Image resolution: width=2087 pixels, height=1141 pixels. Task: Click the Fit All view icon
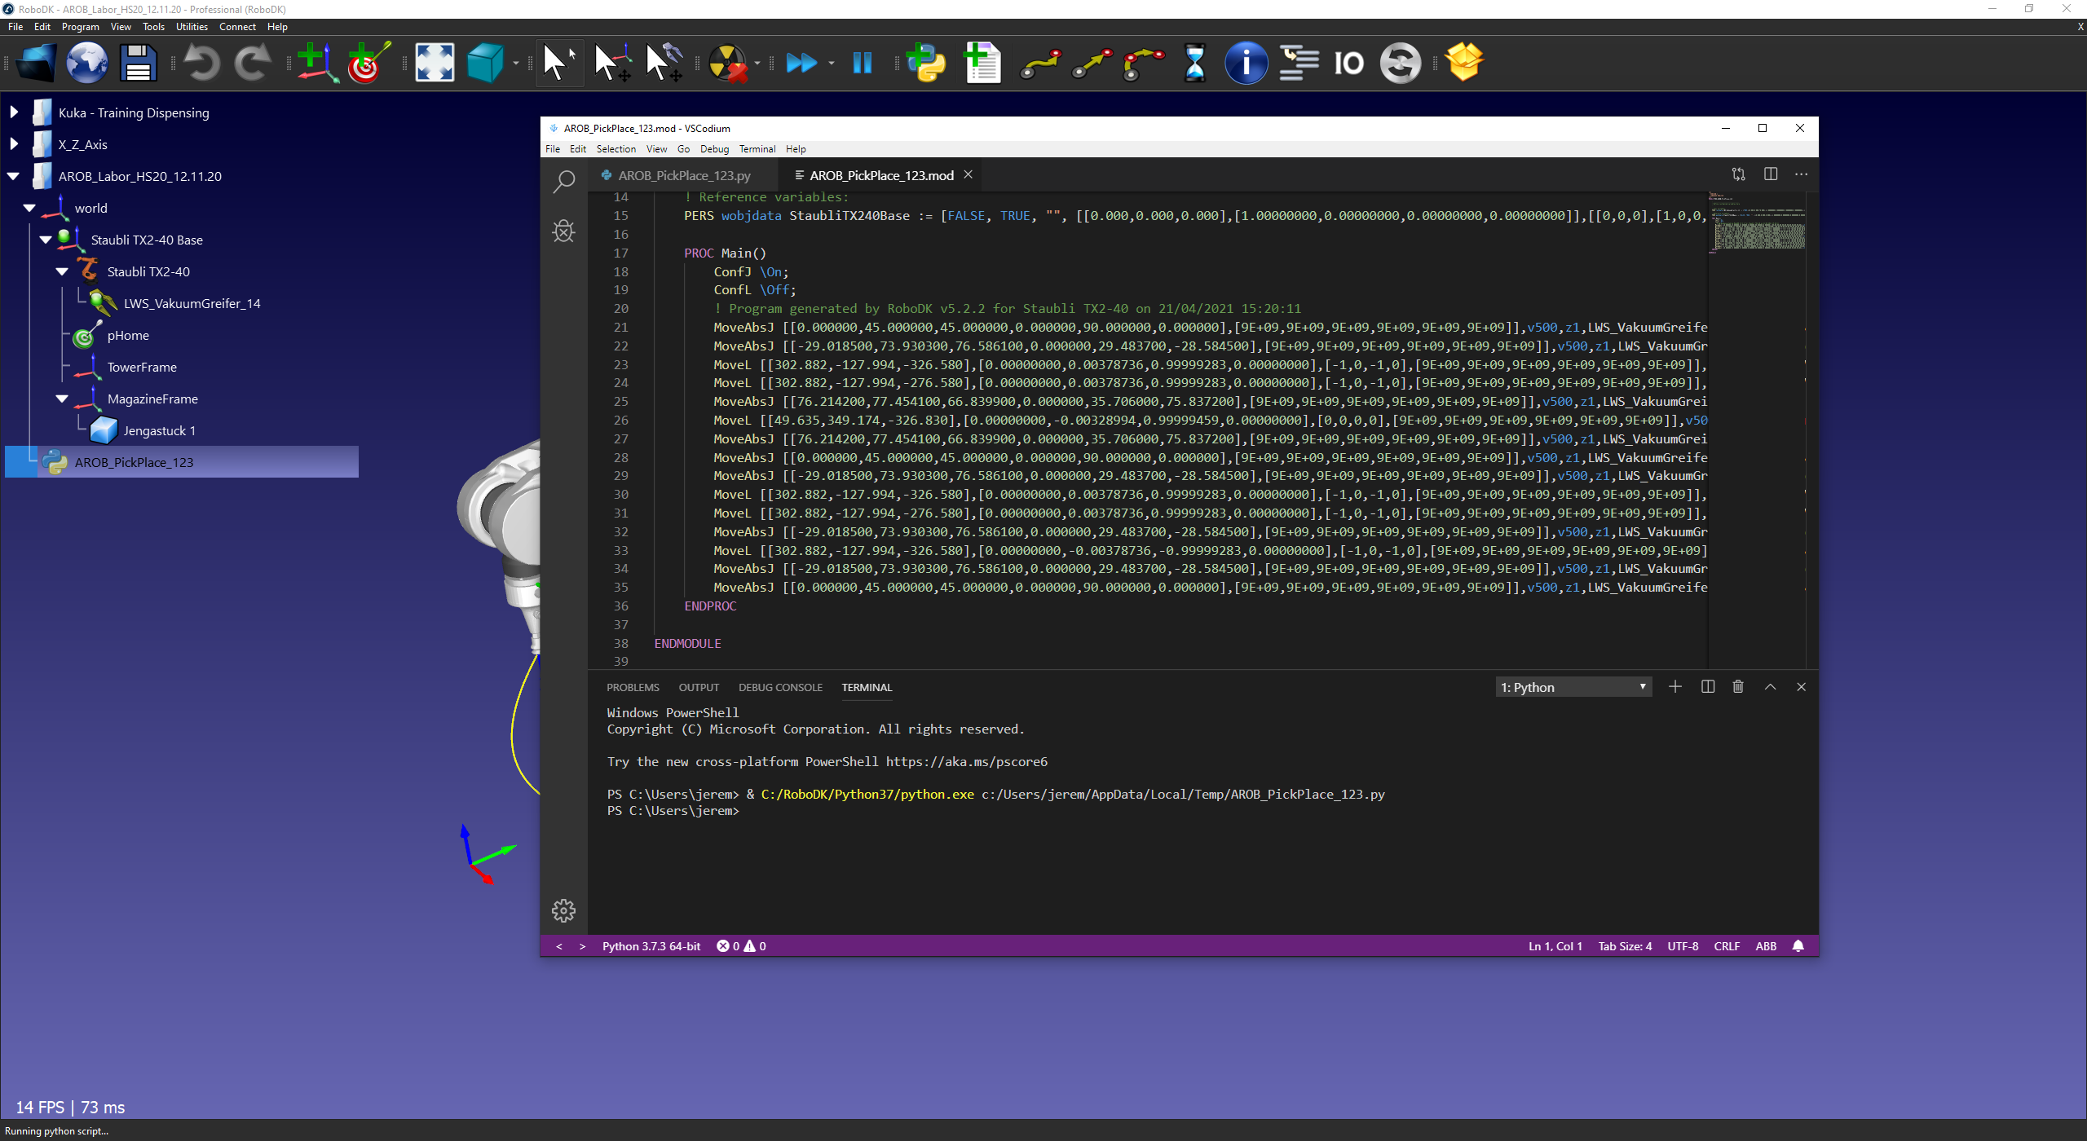[x=434, y=63]
